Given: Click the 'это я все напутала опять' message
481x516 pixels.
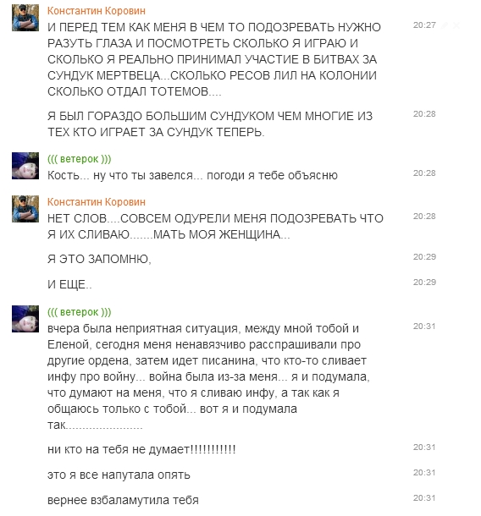Looking at the screenshot, I should tap(119, 475).
